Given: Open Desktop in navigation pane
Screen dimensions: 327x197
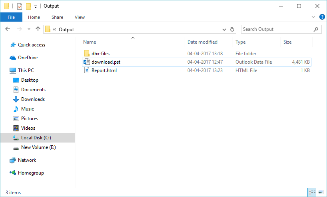Looking at the screenshot, I should pos(30,80).
